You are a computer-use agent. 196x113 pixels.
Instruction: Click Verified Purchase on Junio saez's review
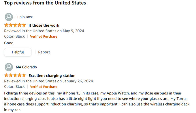[44, 36]
